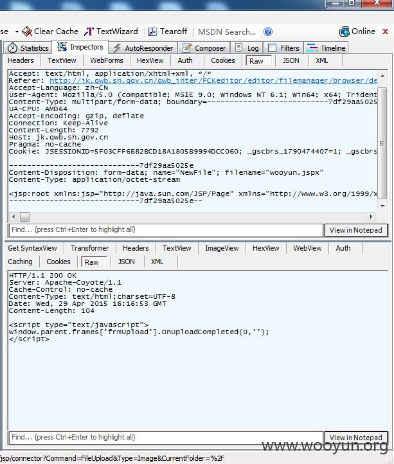Open response HexView tab

tap(265, 248)
